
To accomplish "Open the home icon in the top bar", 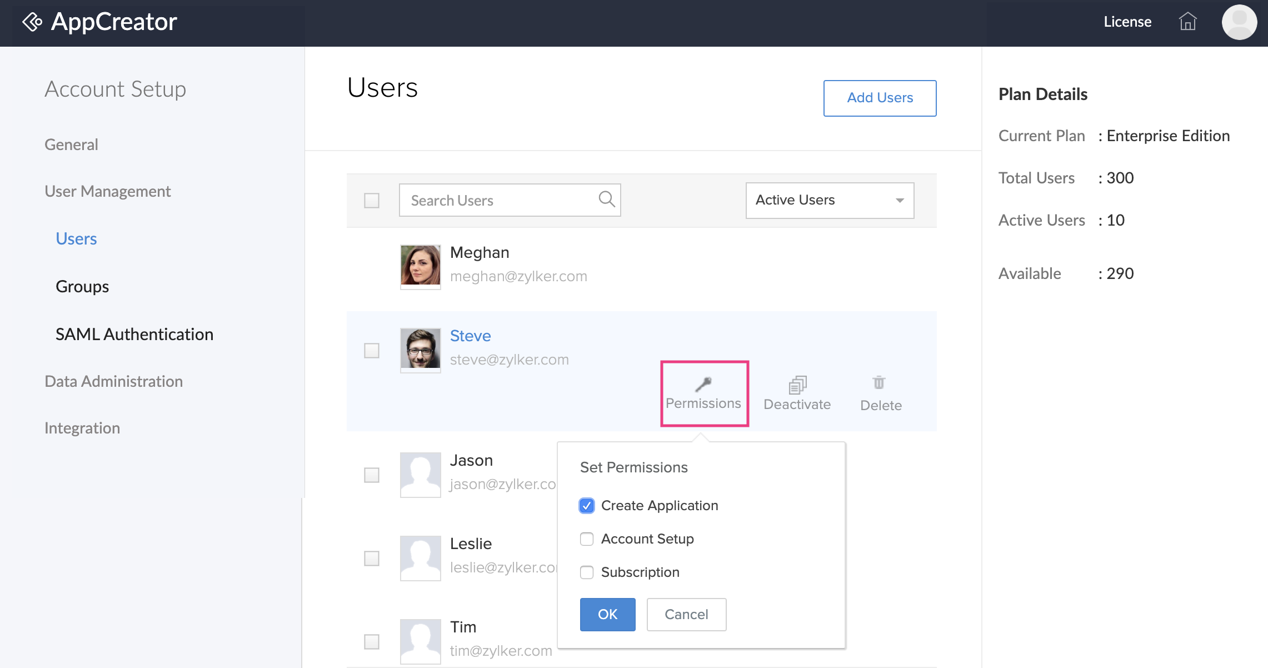I will [x=1188, y=22].
